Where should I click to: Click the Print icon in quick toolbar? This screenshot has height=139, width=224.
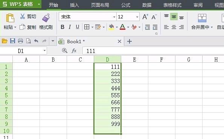tap(20, 41)
